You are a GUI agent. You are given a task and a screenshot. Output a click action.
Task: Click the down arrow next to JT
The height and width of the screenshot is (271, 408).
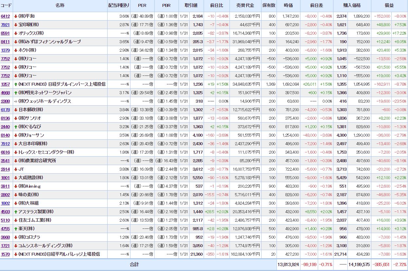(x=16, y=169)
